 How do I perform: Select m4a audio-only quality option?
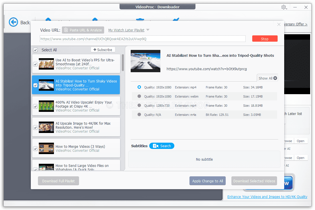pyautogui.click(x=139, y=114)
